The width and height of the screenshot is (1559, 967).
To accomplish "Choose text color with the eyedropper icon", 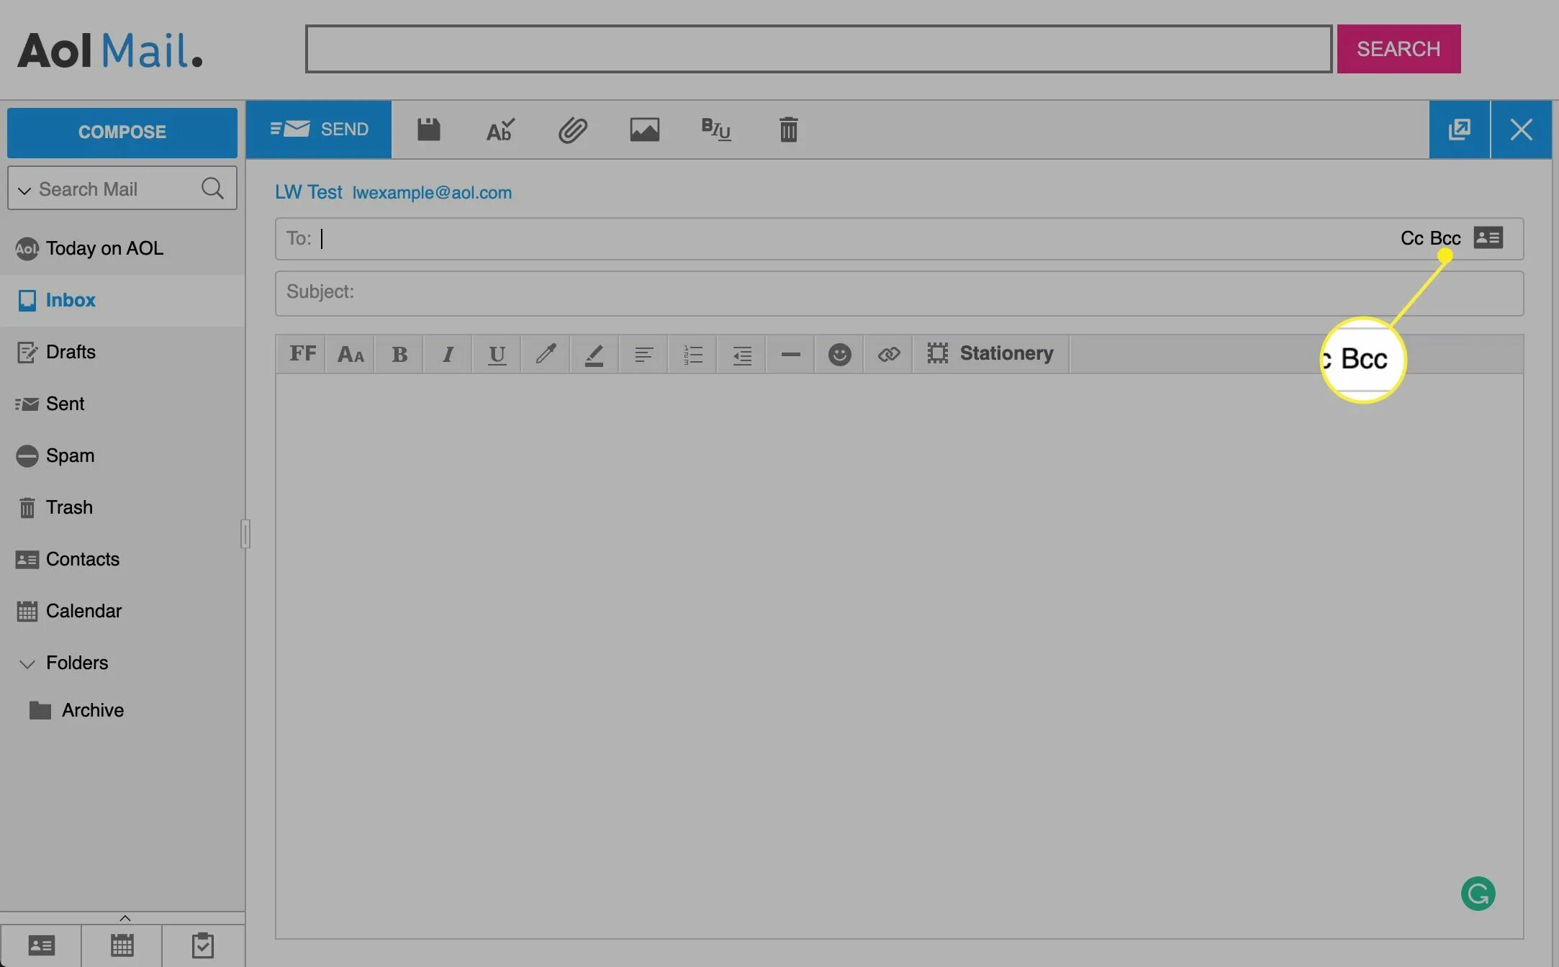I will coord(546,354).
